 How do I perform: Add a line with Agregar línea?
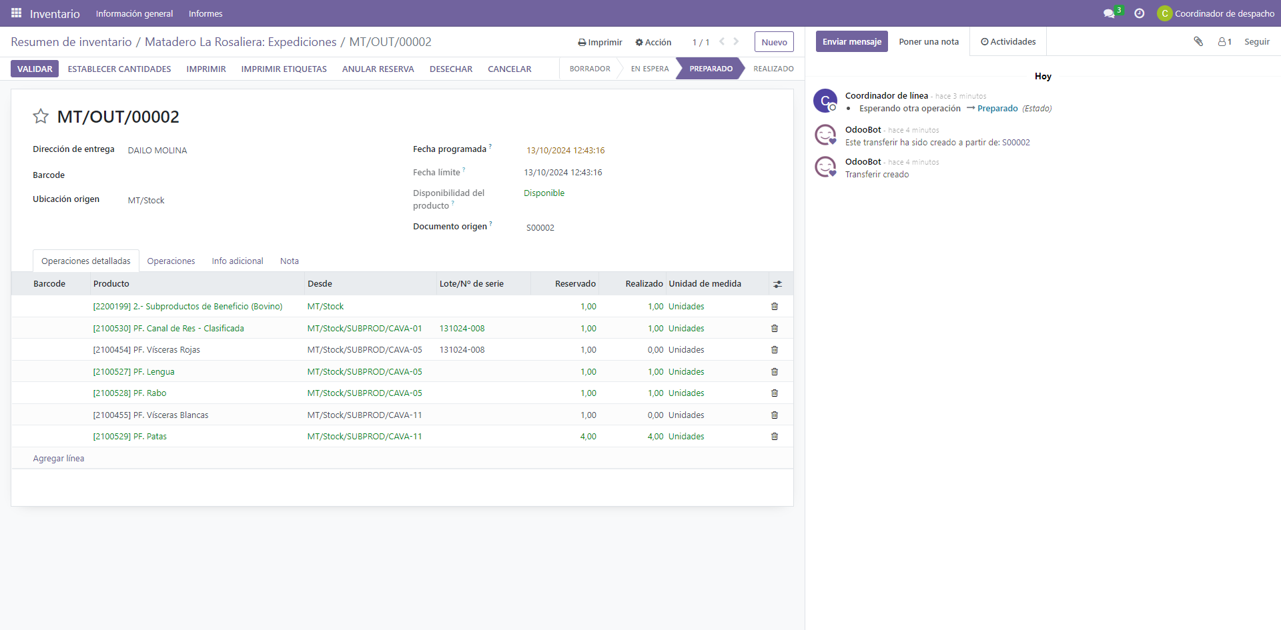coord(59,459)
